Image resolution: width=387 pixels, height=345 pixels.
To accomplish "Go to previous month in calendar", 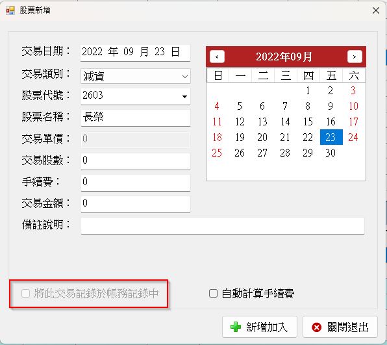I will click(217, 57).
